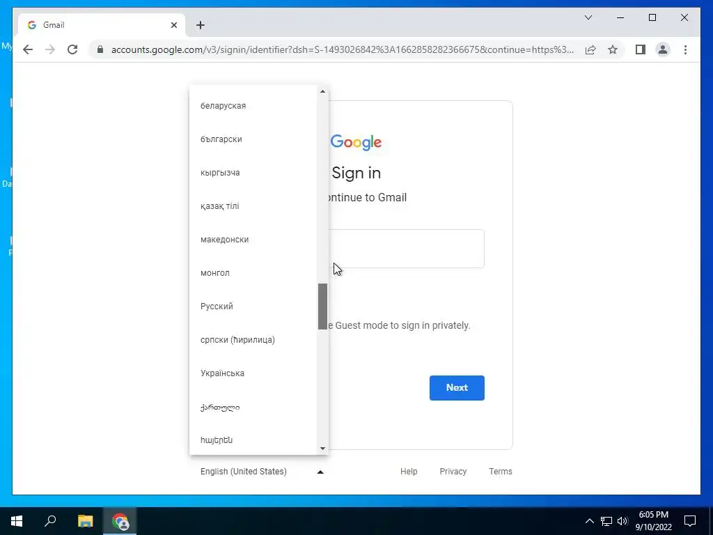
Task: Open File Explorer from the taskbar
Action: point(85,521)
